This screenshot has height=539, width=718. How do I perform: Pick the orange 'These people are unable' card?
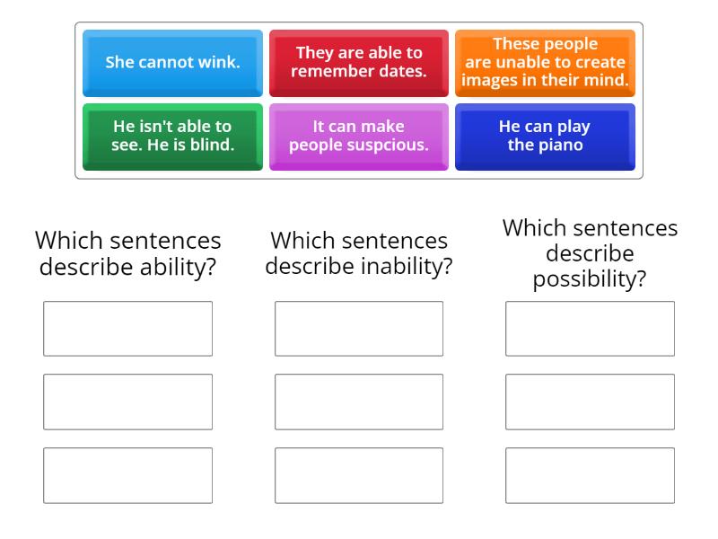pos(545,62)
